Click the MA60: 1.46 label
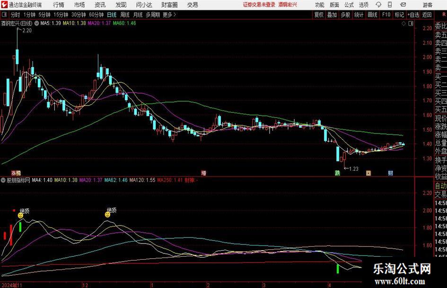The height and width of the screenshot is (288, 447). (124, 23)
